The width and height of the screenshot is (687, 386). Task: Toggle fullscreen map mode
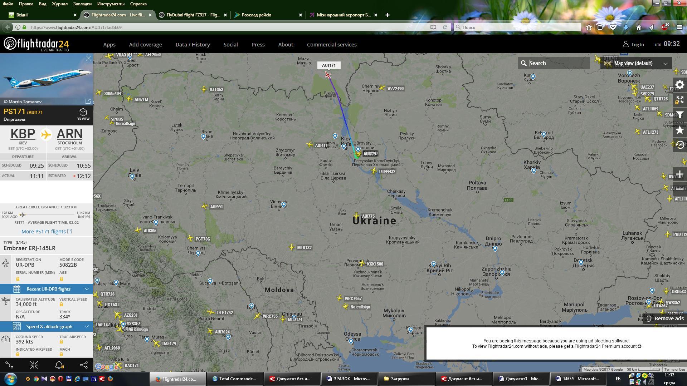(x=679, y=100)
